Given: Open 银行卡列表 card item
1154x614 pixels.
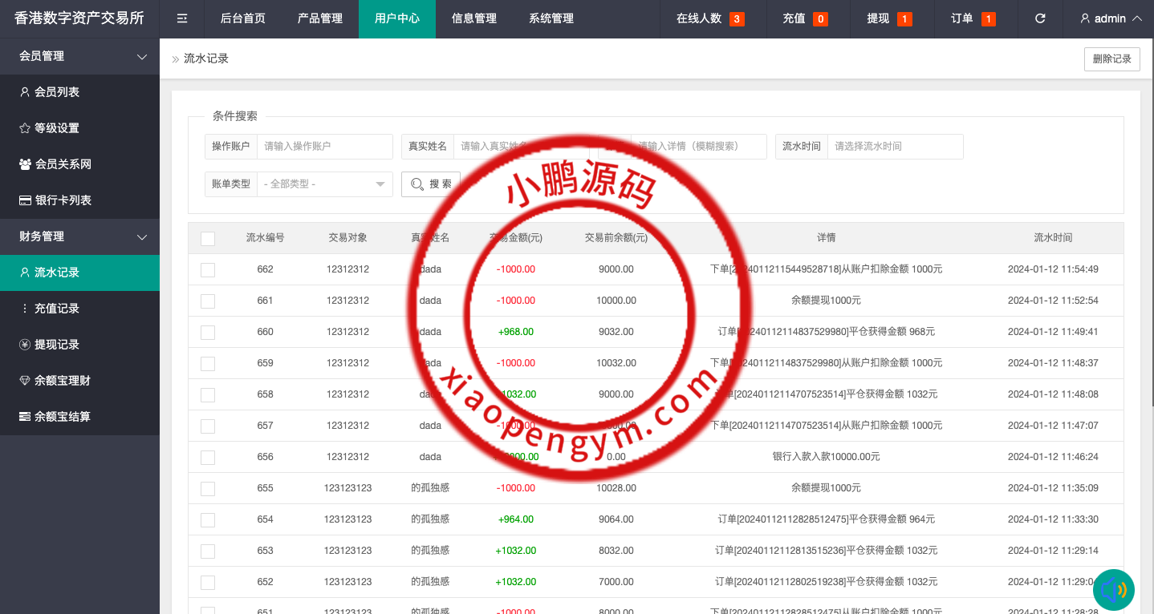Looking at the screenshot, I should (x=63, y=200).
